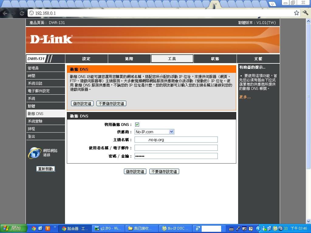
Task: Launch Chrome from the quick launch bar
Action: (34, 228)
